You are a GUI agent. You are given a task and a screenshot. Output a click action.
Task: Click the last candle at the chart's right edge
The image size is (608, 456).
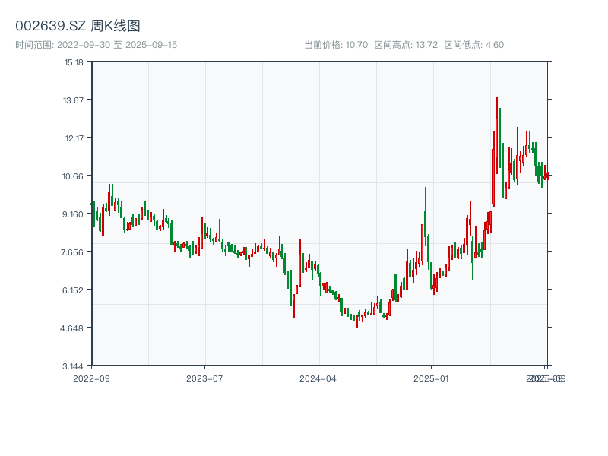[547, 176]
